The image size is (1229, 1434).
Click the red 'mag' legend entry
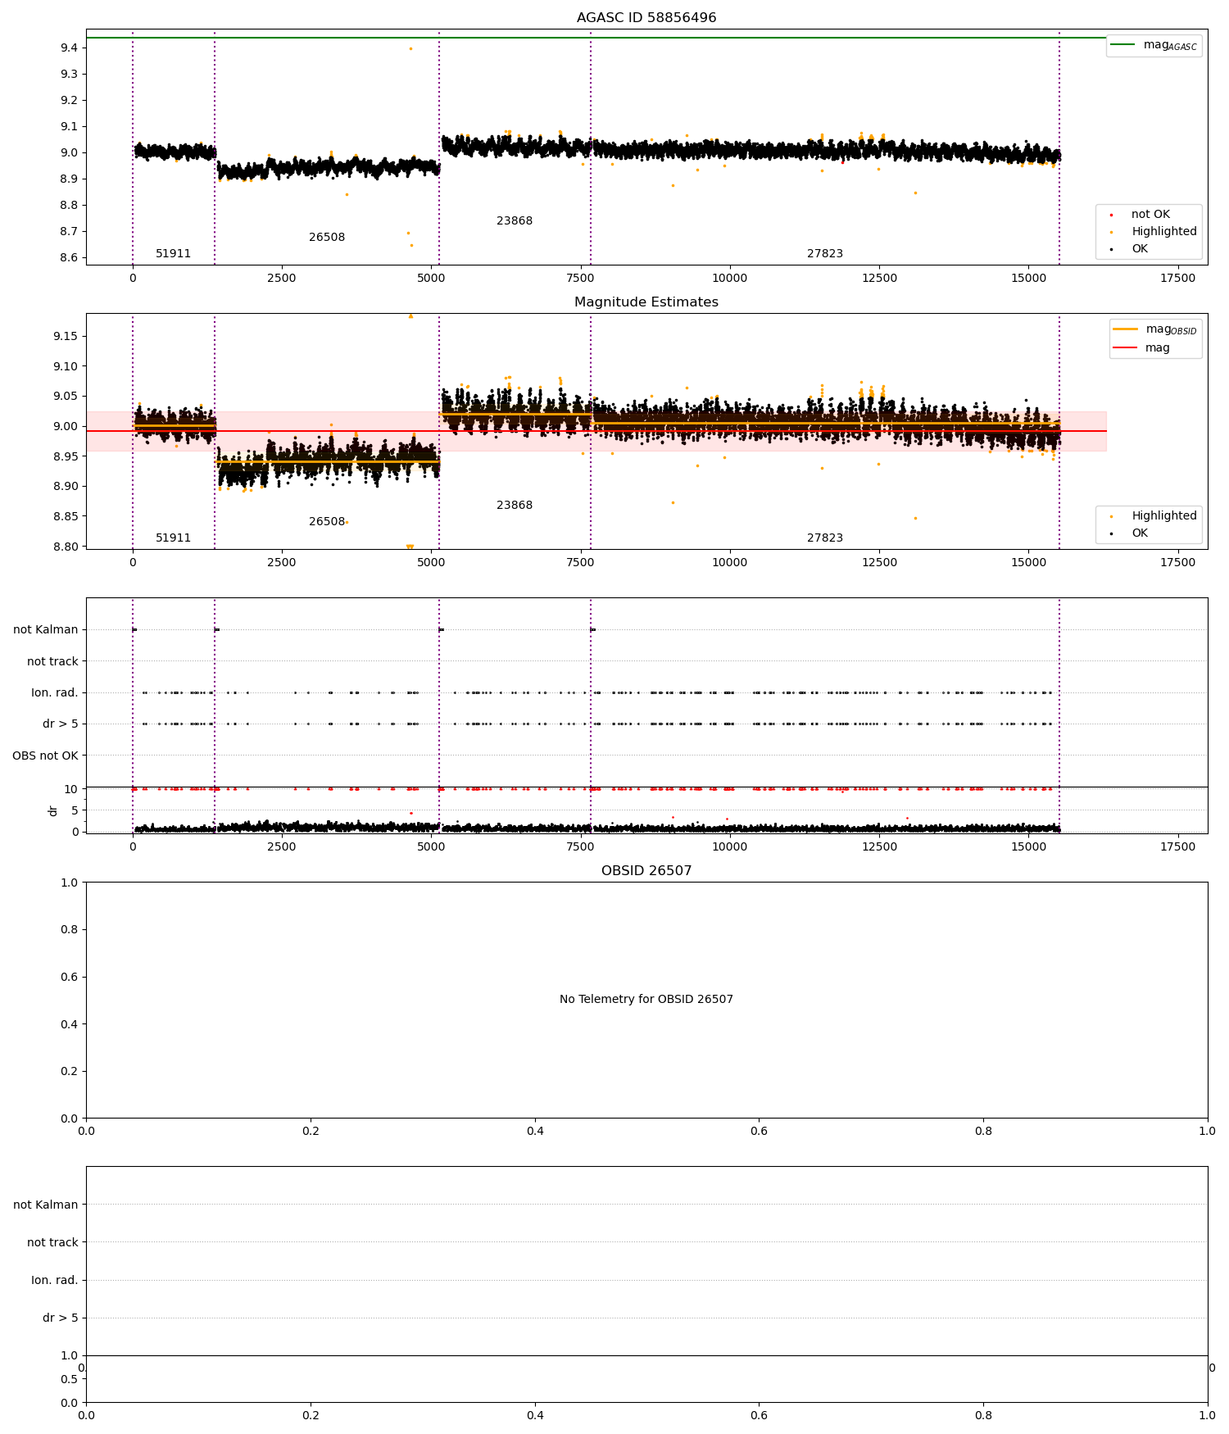[1142, 348]
